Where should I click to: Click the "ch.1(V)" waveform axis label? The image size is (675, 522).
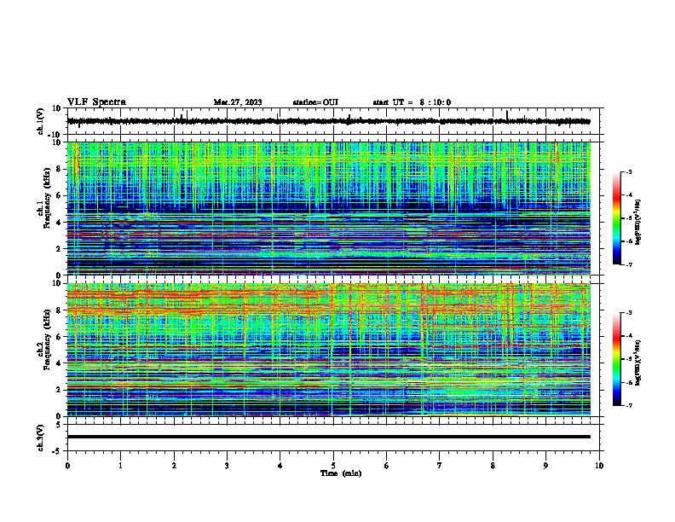tap(41, 121)
